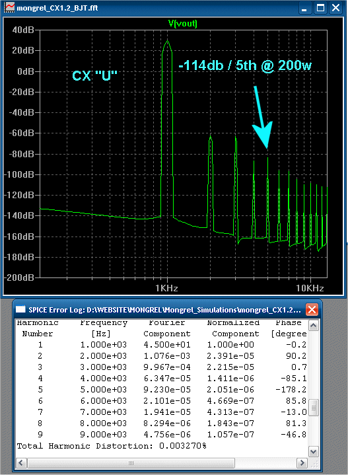Click the SPICE Error Log title icon
This screenshot has width=348, height=475.
pyautogui.click(x=20, y=309)
